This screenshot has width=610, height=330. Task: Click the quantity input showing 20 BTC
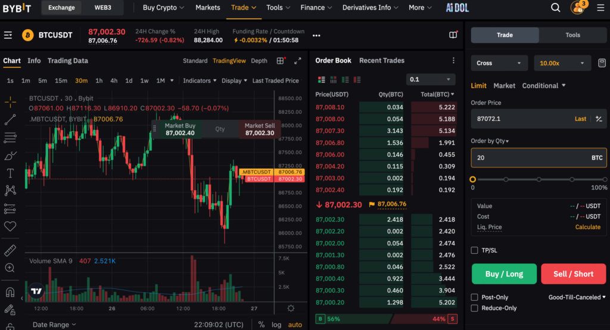click(x=539, y=158)
